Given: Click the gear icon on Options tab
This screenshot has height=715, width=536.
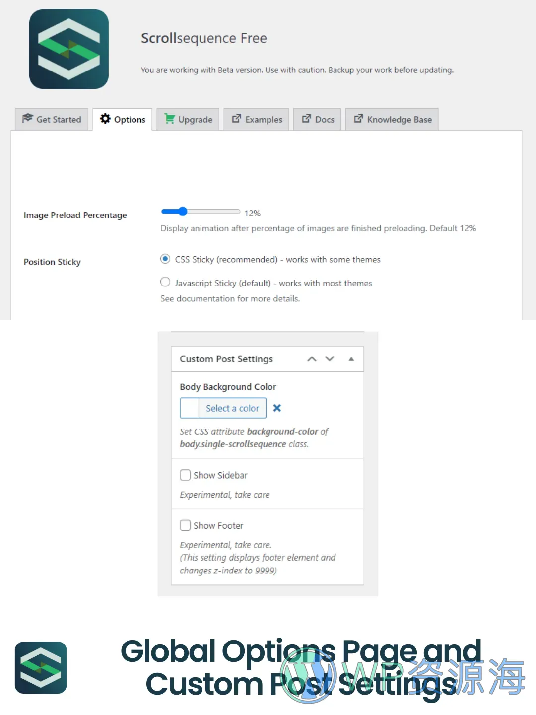Looking at the screenshot, I should click(105, 119).
